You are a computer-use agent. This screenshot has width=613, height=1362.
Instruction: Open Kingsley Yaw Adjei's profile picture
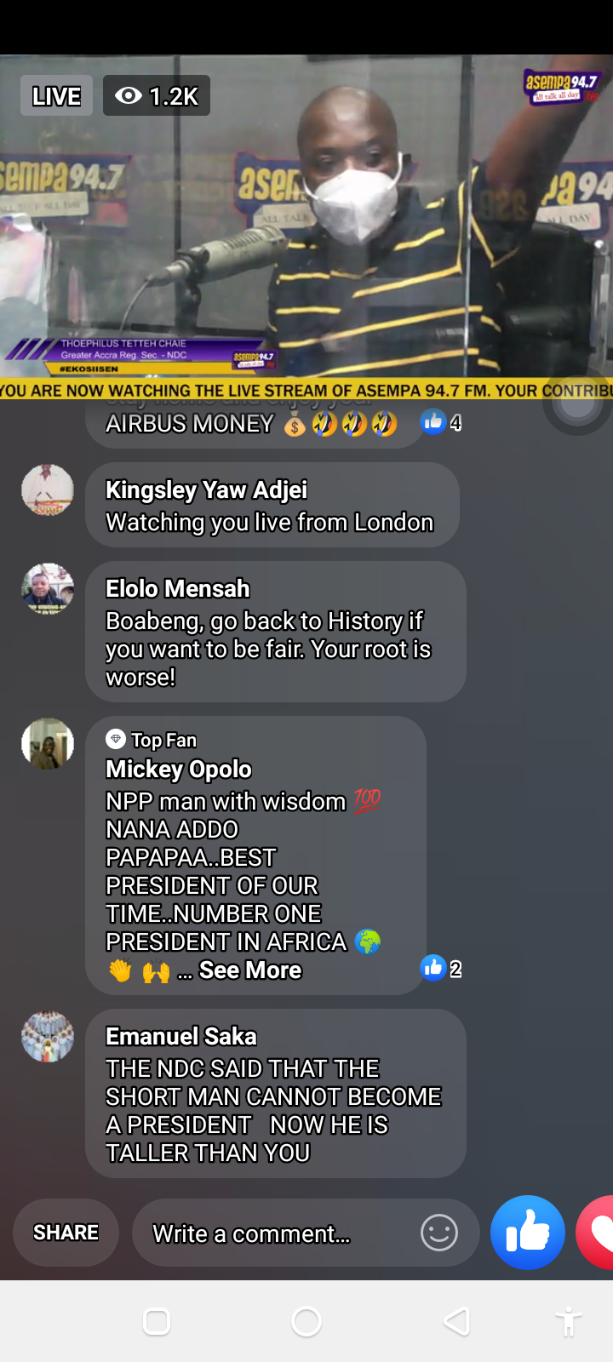(x=47, y=490)
